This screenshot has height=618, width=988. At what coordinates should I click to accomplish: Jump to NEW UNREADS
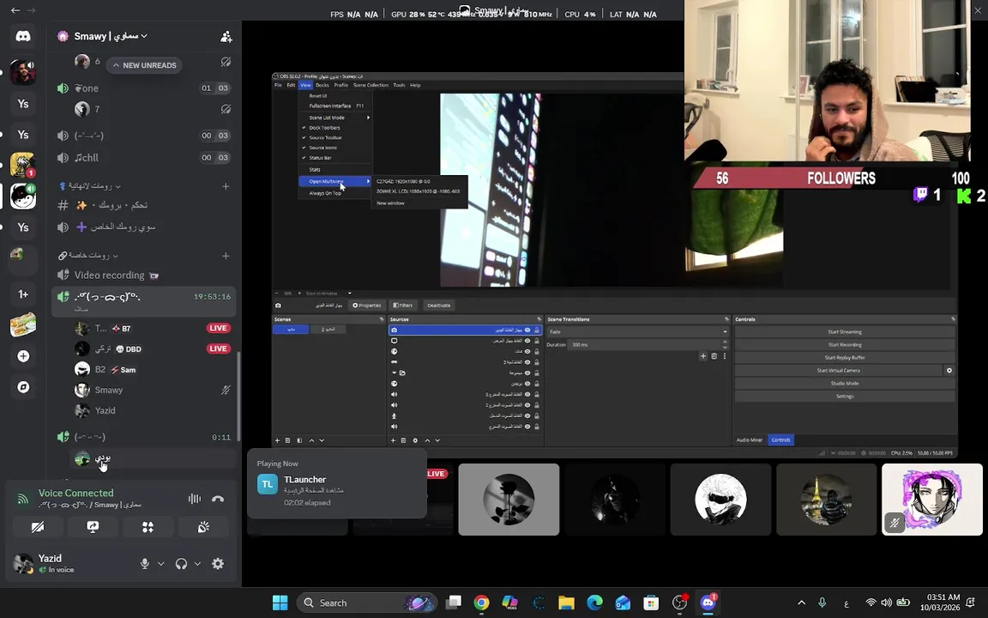pyautogui.click(x=144, y=65)
